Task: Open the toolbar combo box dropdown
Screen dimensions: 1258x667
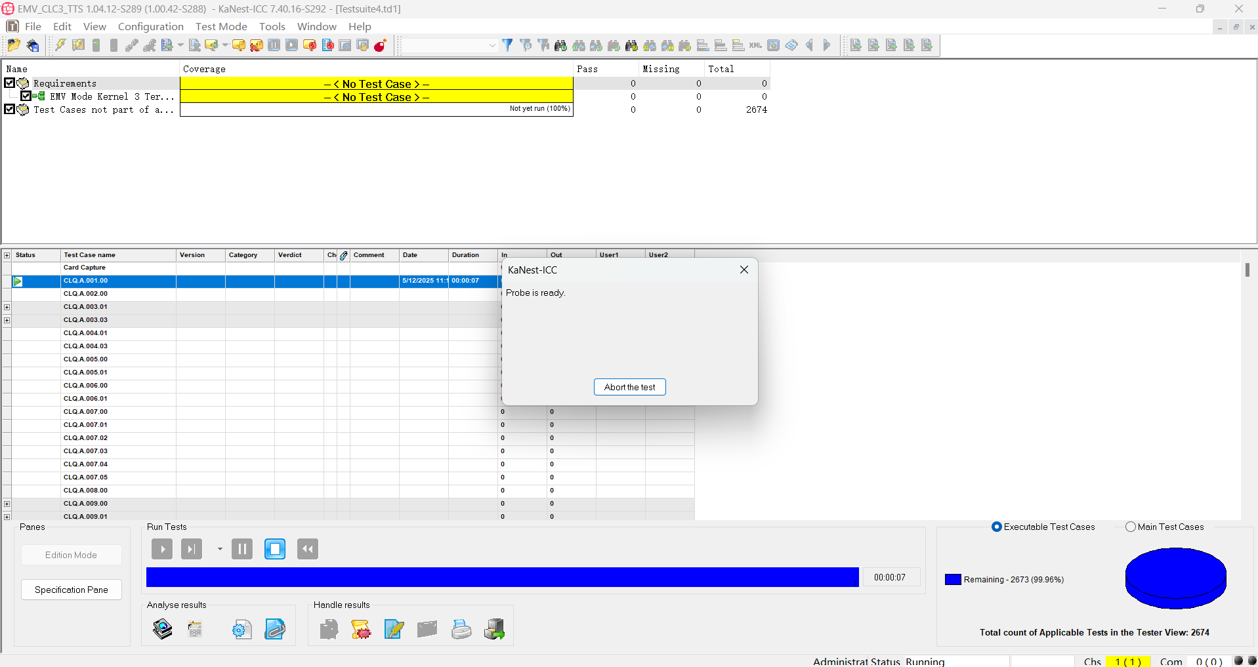Action: click(x=492, y=45)
